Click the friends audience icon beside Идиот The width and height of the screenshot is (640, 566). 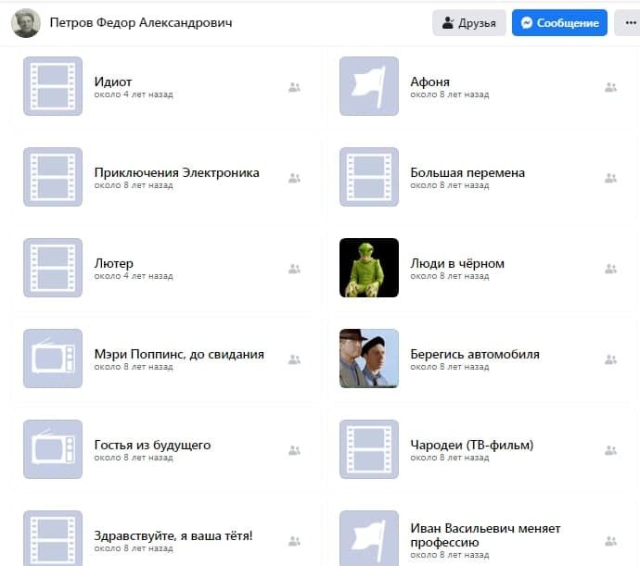(294, 87)
